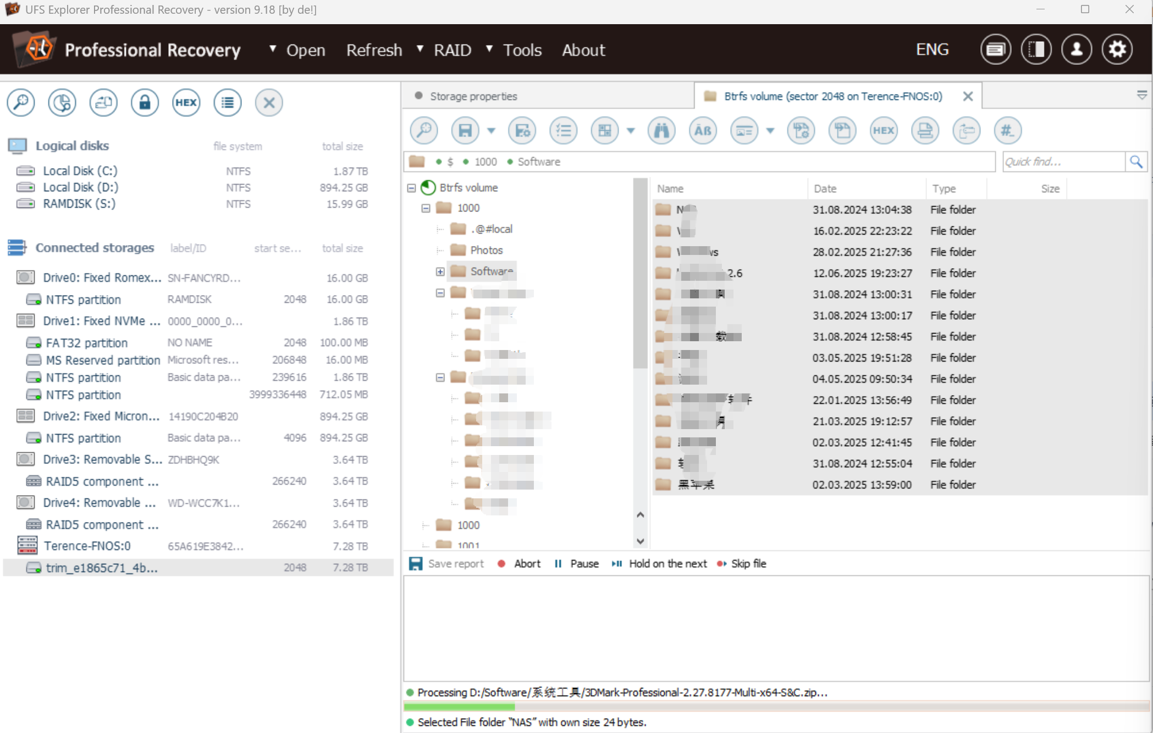
Task: Click the About menu item
Action: [x=583, y=50]
